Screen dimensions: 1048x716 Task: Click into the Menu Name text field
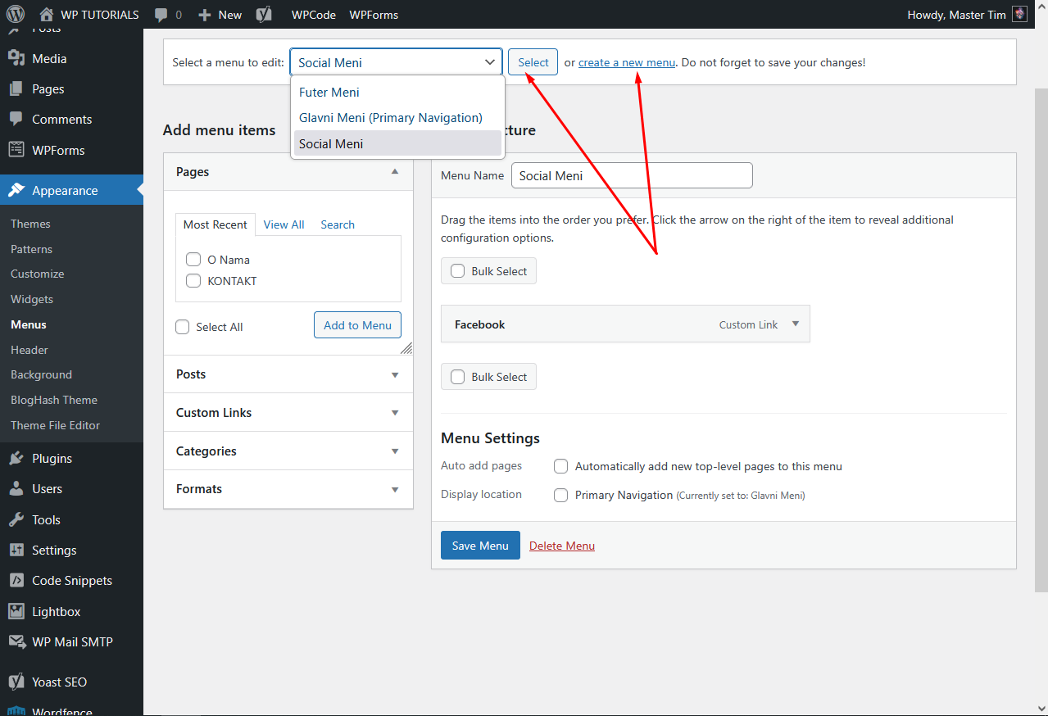[x=632, y=175]
